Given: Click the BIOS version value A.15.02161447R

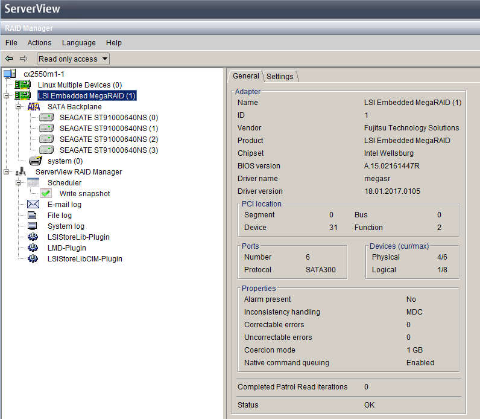Looking at the screenshot, I should 391,166.
